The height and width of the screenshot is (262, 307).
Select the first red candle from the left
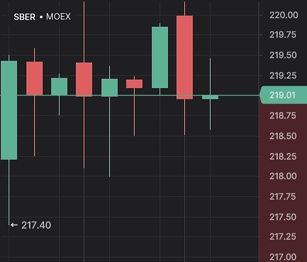35,78
